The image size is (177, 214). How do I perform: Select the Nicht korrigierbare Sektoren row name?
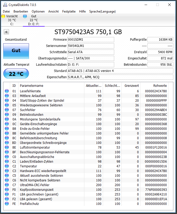tap(40, 180)
